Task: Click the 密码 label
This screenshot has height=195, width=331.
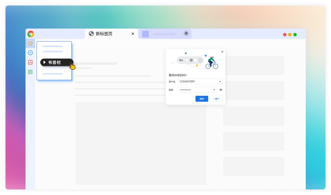Action: coord(171,90)
